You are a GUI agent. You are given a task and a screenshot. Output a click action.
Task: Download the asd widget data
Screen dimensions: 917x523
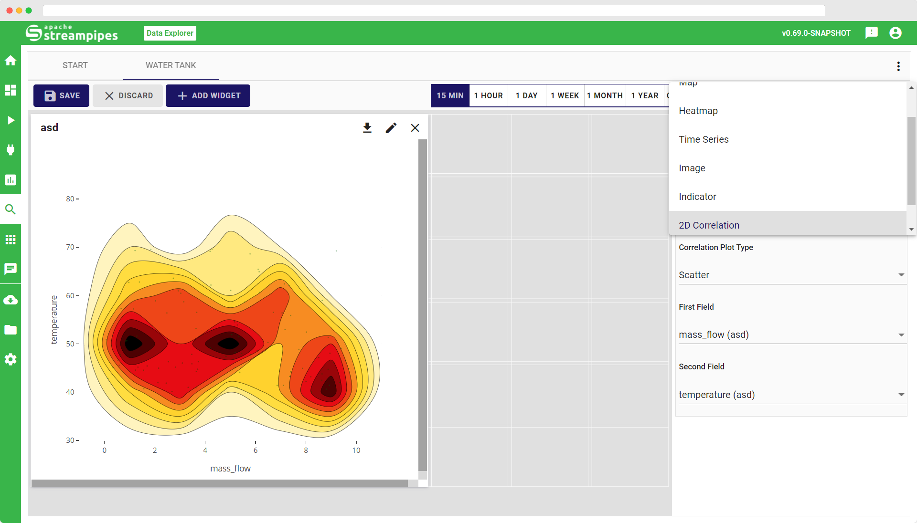click(367, 128)
